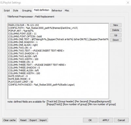Select the COLUMN.TWO.TEXT entry
Image resolution: width=131 pixels, height=125 pixels.
pos(36,51)
